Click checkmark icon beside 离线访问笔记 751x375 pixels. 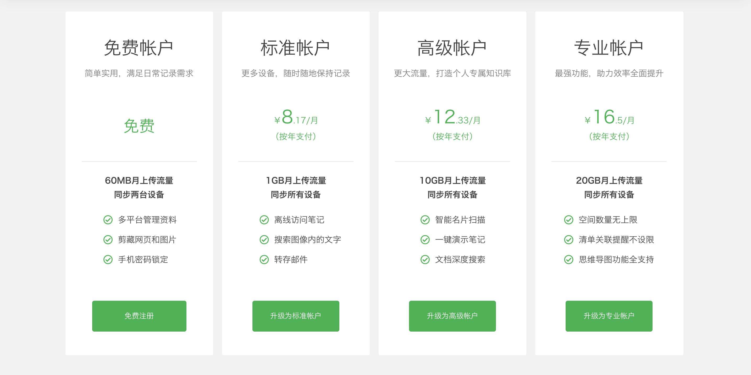point(264,220)
